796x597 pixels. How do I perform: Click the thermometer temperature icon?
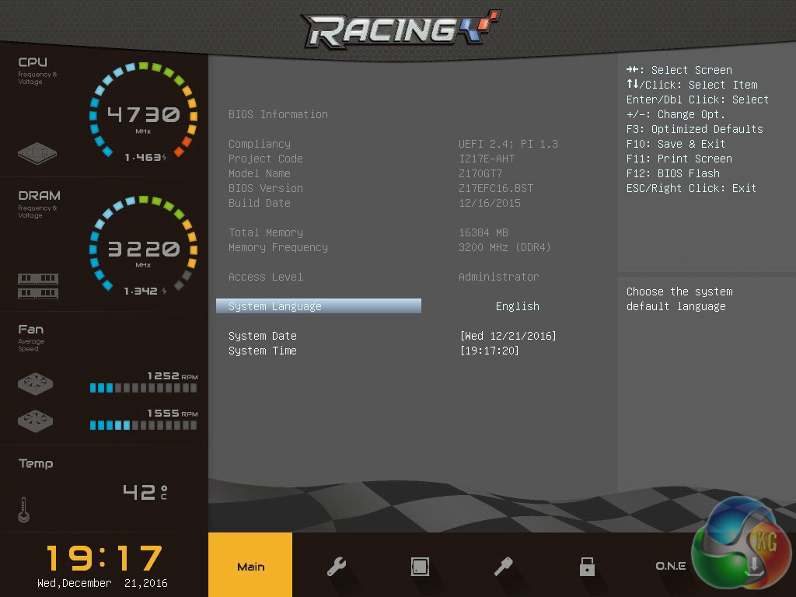[23, 508]
